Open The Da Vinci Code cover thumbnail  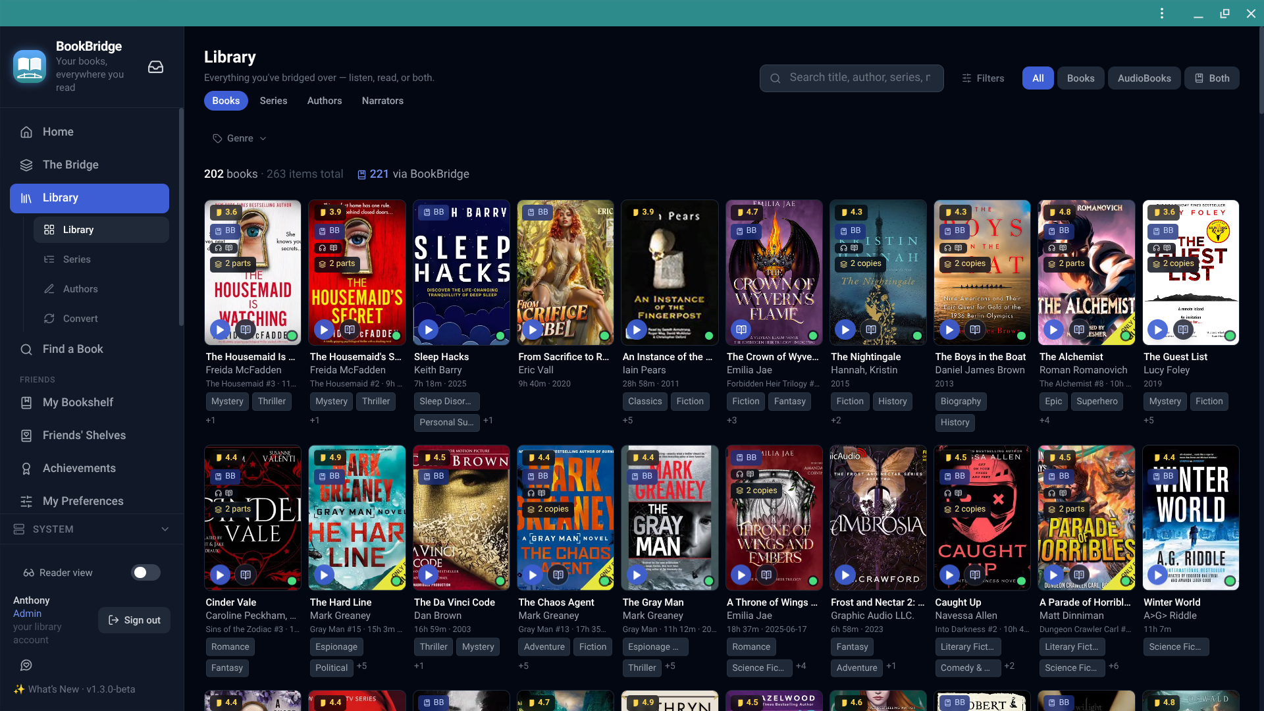pos(461,517)
